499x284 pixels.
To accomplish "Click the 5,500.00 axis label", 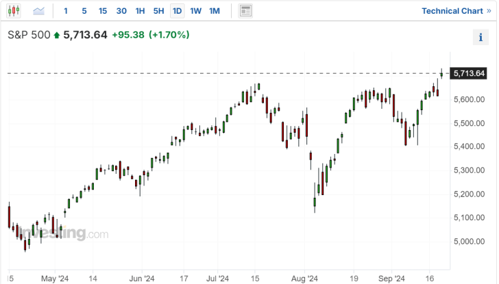I will pos(469,123).
